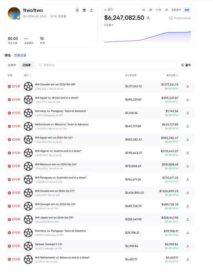Click the soccer ball icon for the Canada market
Image resolution: width=213 pixels, height=279 pixels.
pos(28,86)
